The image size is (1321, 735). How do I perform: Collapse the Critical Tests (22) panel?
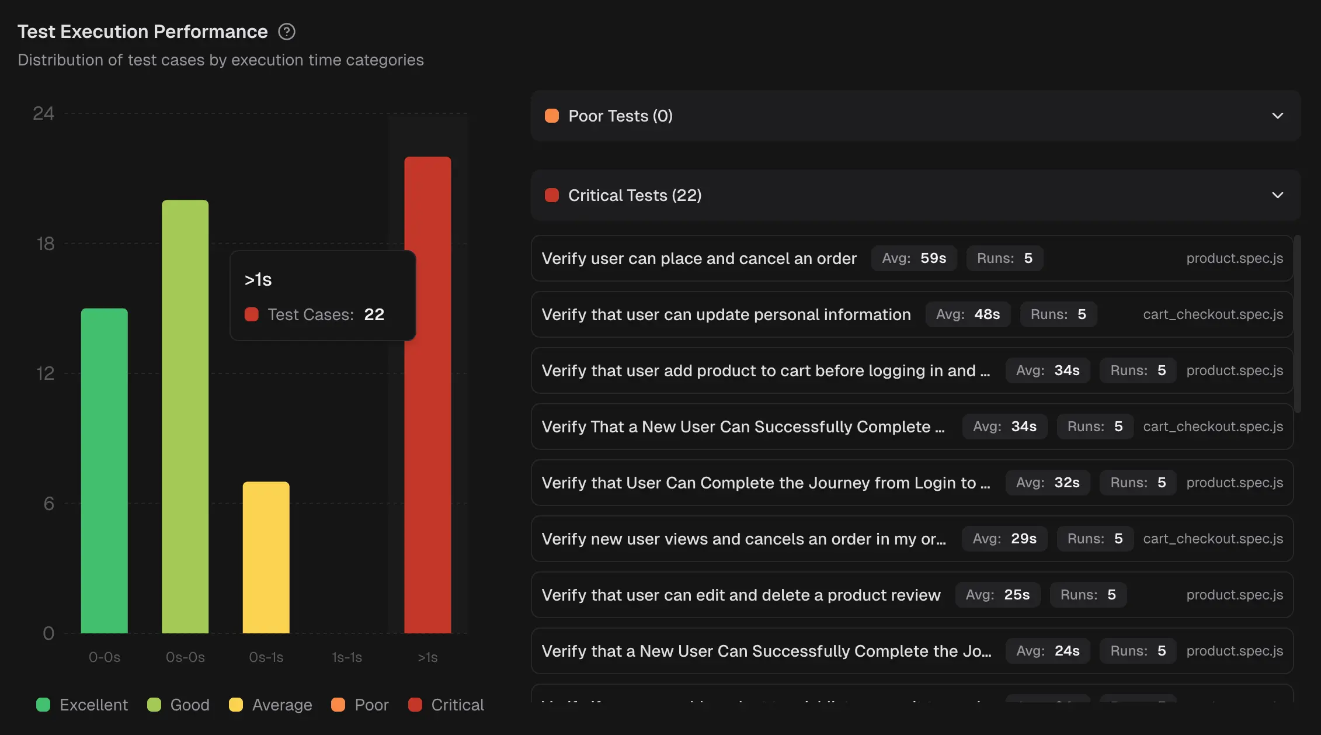[x=1277, y=195]
